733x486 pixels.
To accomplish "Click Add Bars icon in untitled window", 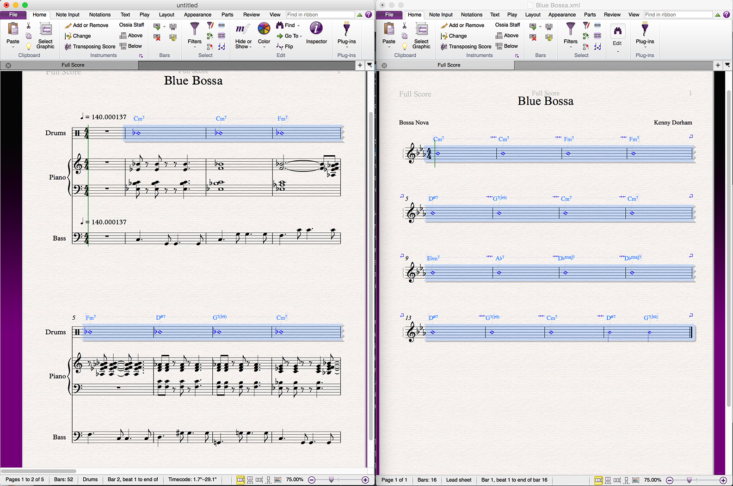I will click(157, 26).
